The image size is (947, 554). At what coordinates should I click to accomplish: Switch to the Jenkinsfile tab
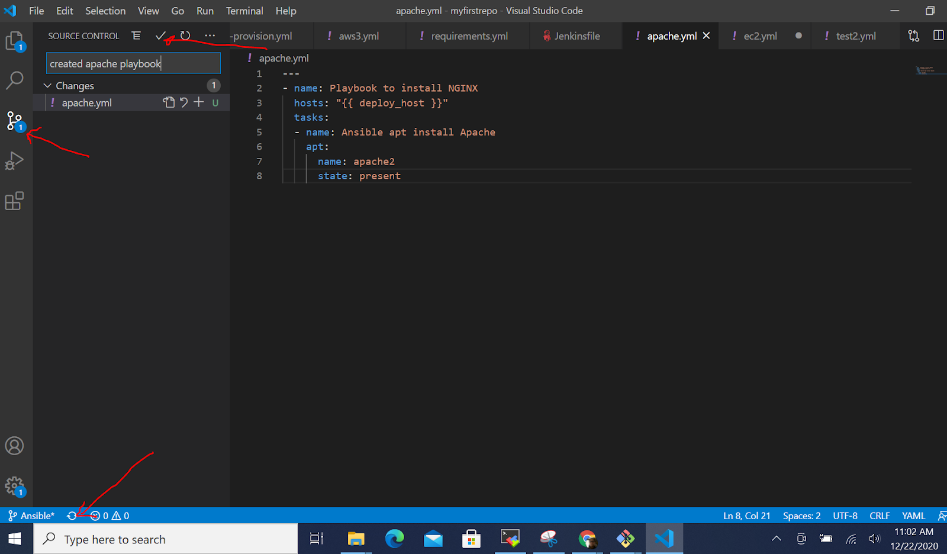click(577, 36)
